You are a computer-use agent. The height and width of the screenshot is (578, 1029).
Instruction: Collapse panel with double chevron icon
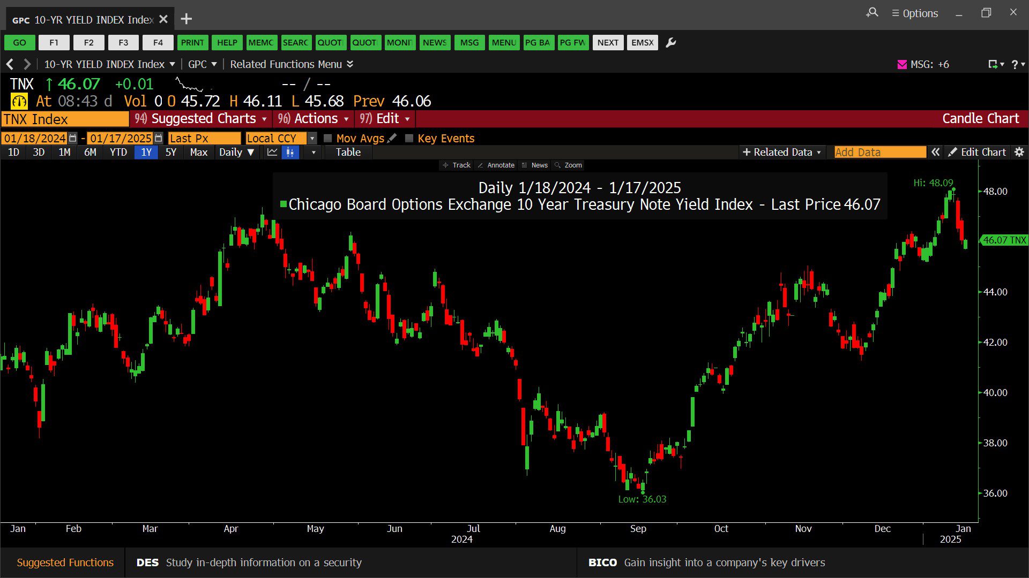(935, 152)
